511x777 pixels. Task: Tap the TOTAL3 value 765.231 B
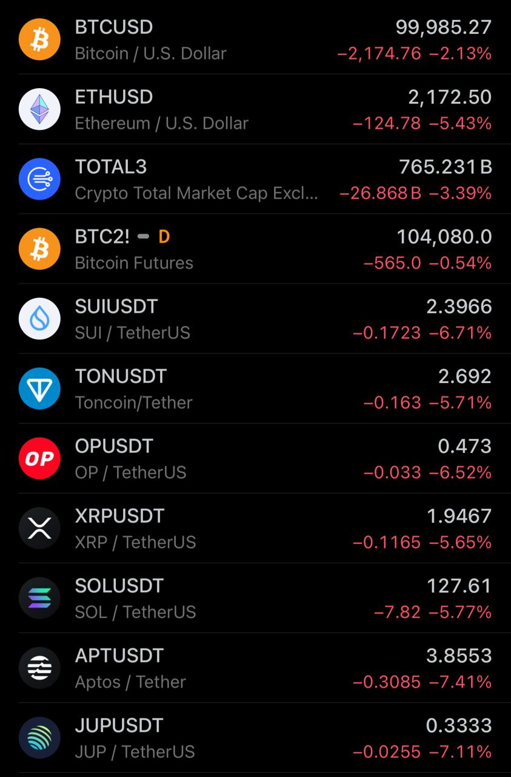tap(446, 167)
